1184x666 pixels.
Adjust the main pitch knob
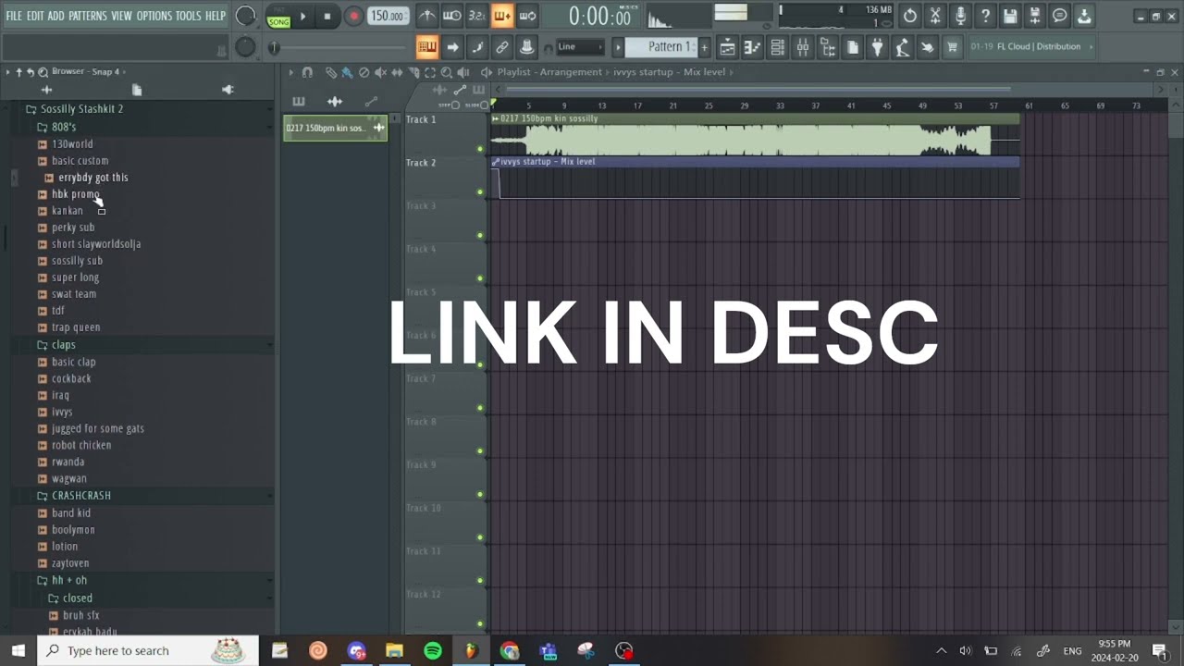point(245,47)
